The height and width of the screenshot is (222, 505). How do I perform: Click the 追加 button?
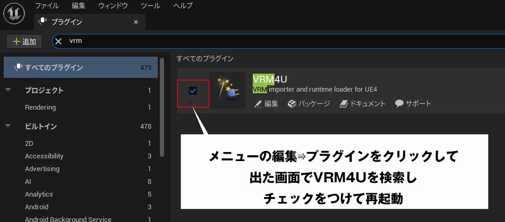[24, 41]
